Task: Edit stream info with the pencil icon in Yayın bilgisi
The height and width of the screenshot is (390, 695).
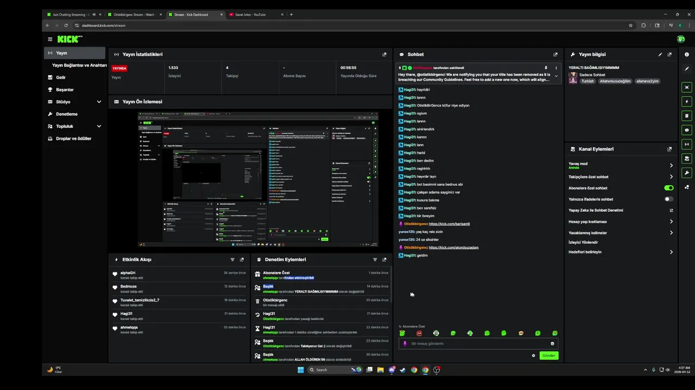Action: click(660, 54)
